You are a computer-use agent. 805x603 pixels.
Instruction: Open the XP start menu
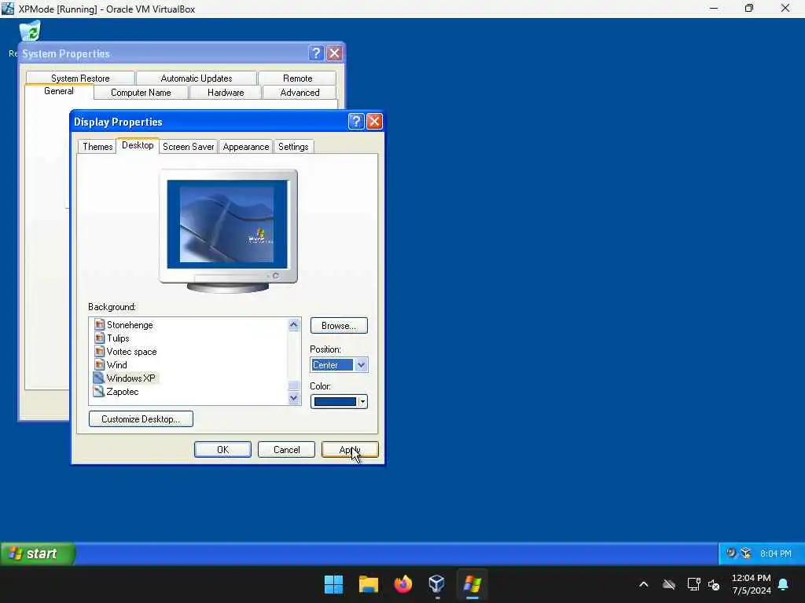click(38, 554)
